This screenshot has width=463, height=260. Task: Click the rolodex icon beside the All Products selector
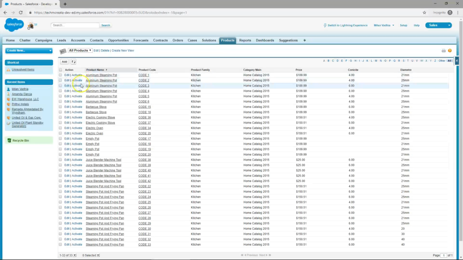[x=62, y=50]
